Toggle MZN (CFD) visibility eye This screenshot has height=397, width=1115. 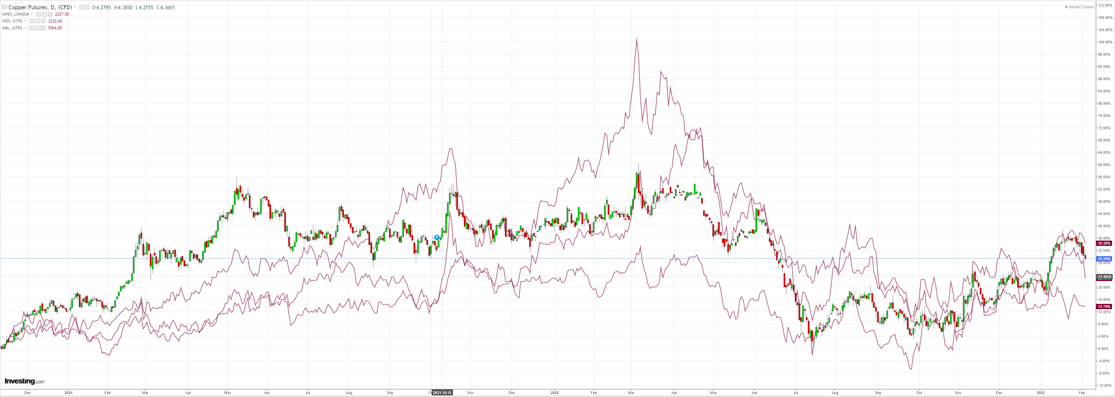(31, 21)
